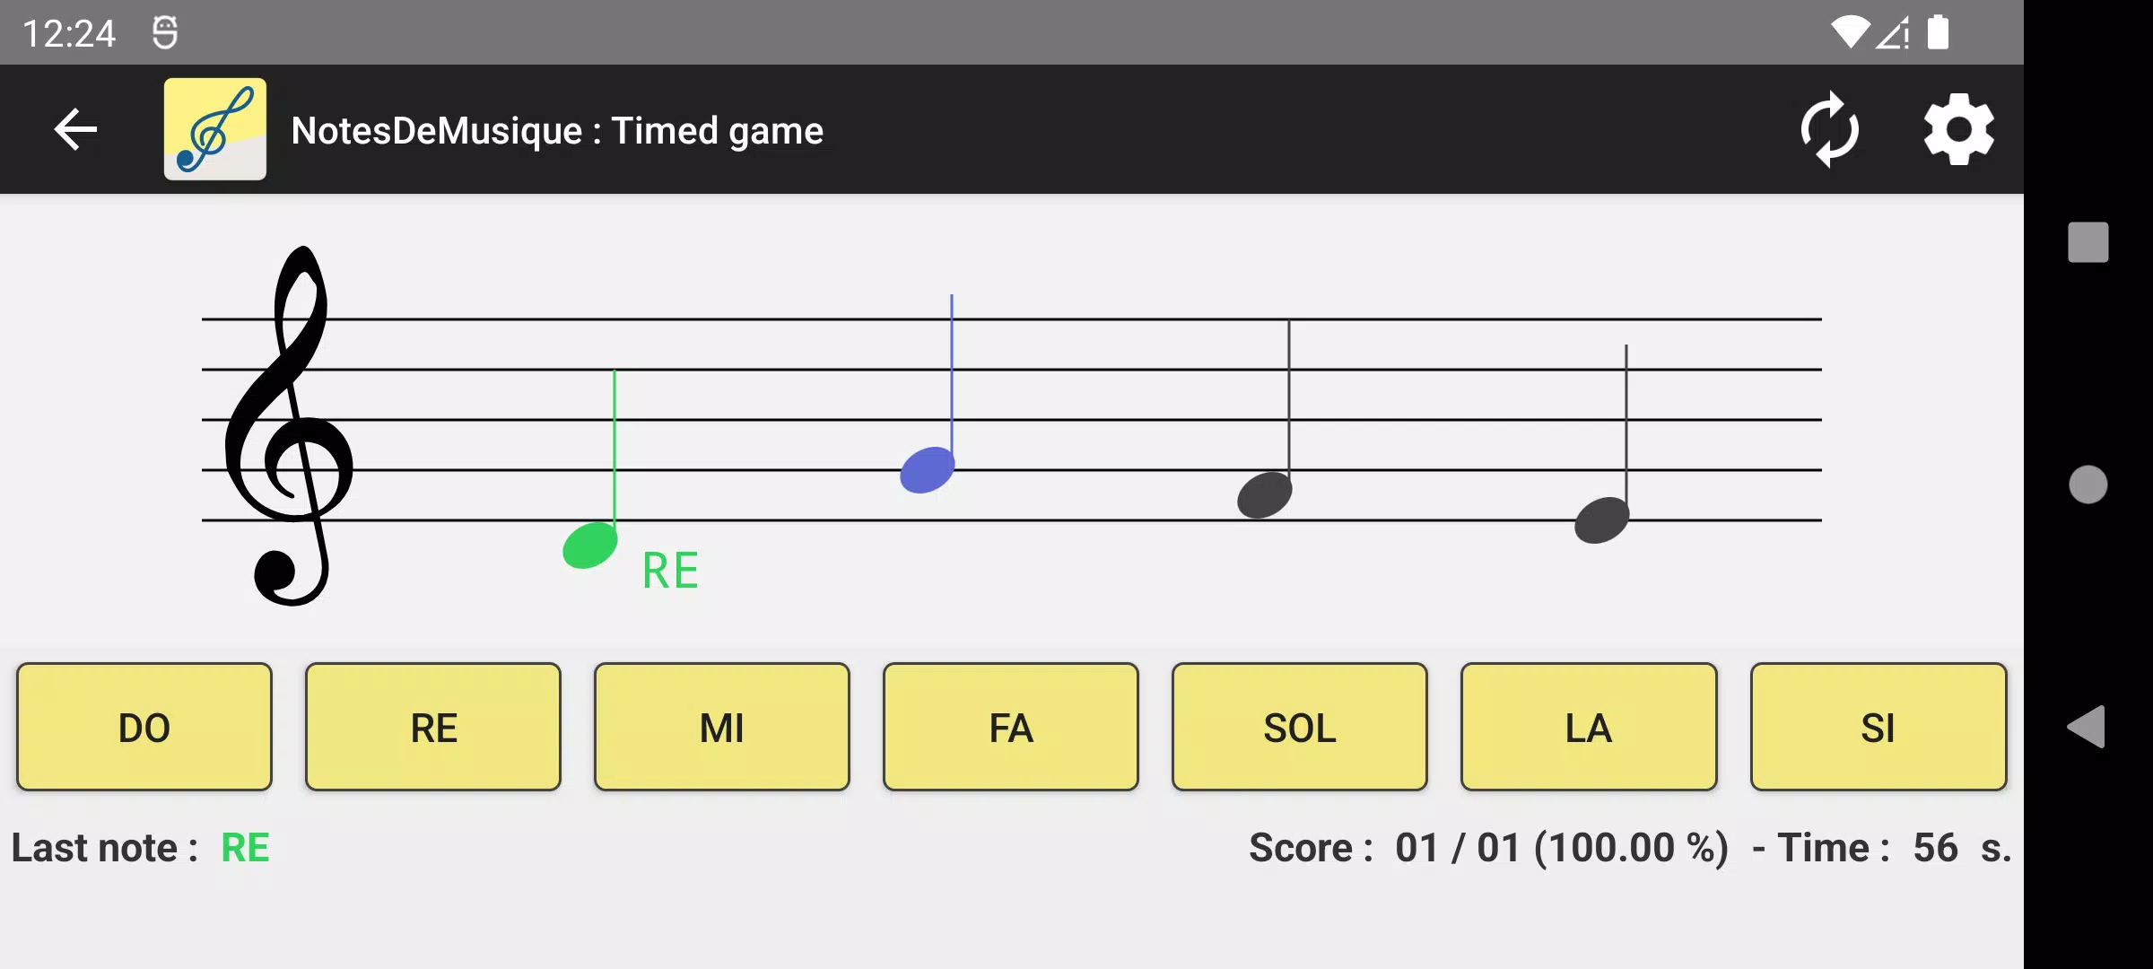Screen dimensions: 2153x969
Task: Navigate back with arrow icon
Action: (74, 129)
